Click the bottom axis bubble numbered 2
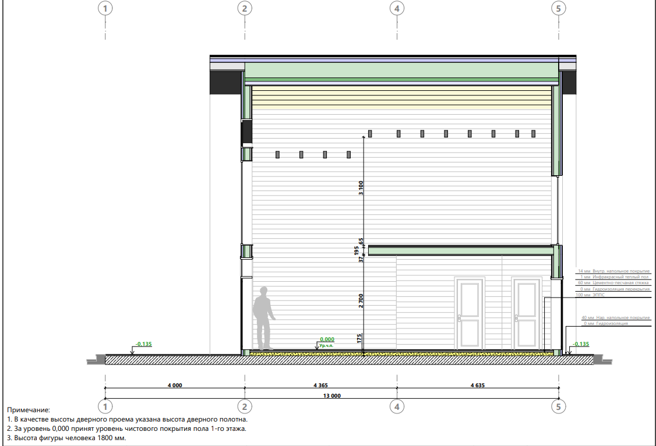Image resolution: width=656 pixels, height=446 pixels. 245,406
